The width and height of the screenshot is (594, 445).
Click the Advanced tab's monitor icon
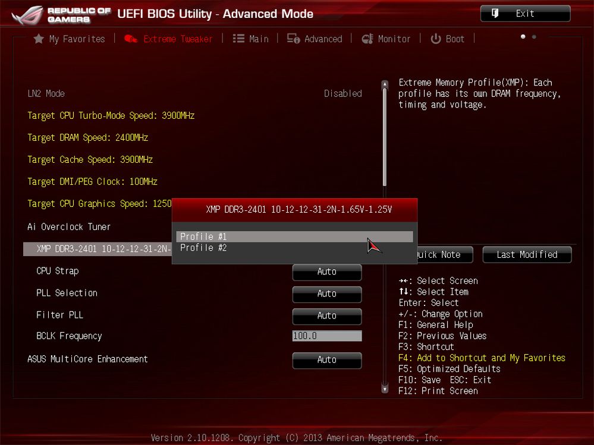point(293,39)
